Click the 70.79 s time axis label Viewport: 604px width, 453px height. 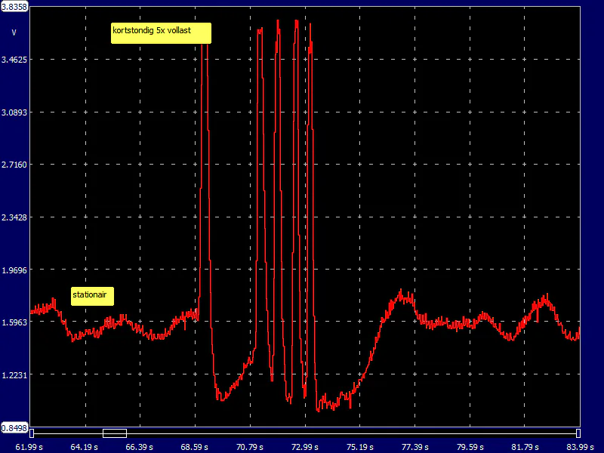click(x=250, y=446)
